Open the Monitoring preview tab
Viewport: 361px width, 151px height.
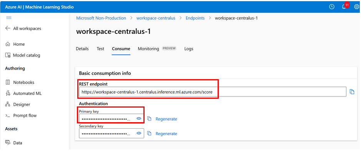pyautogui.click(x=157, y=48)
